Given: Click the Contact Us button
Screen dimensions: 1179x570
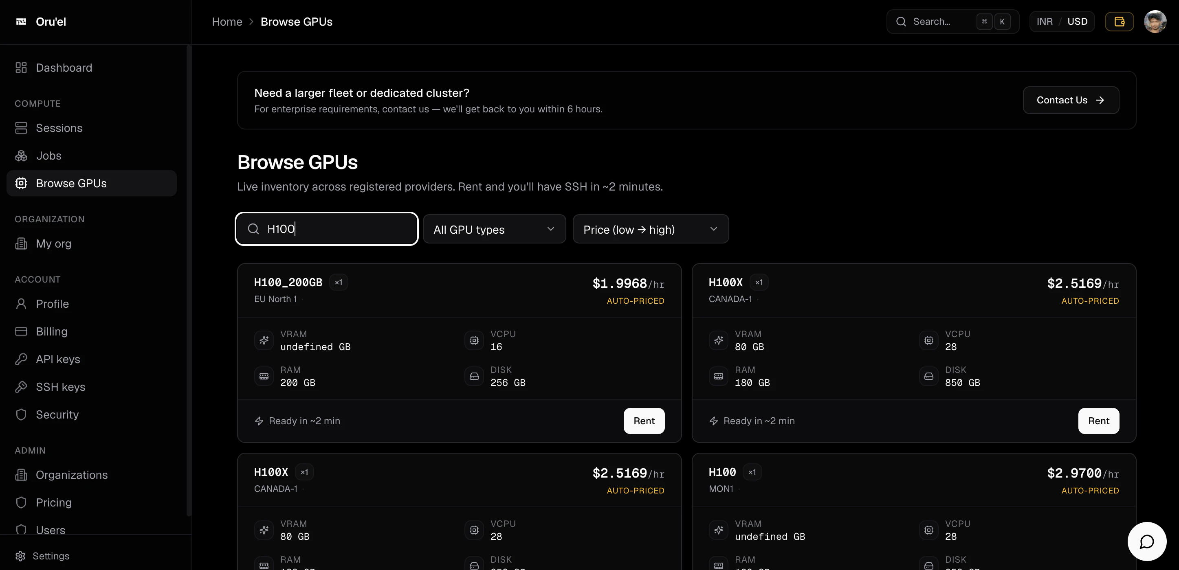Looking at the screenshot, I should coord(1071,100).
